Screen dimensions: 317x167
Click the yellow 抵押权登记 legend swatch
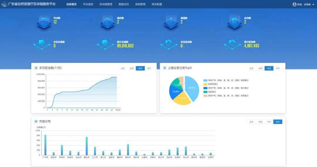[x=205, y=84]
